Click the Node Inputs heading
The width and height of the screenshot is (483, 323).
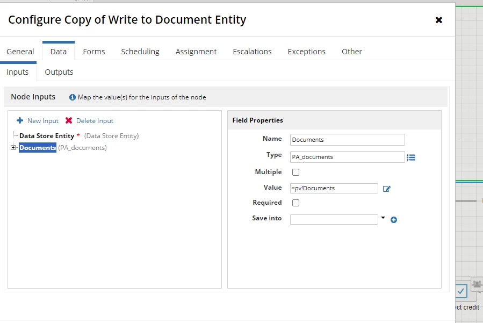tap(33, 97)
